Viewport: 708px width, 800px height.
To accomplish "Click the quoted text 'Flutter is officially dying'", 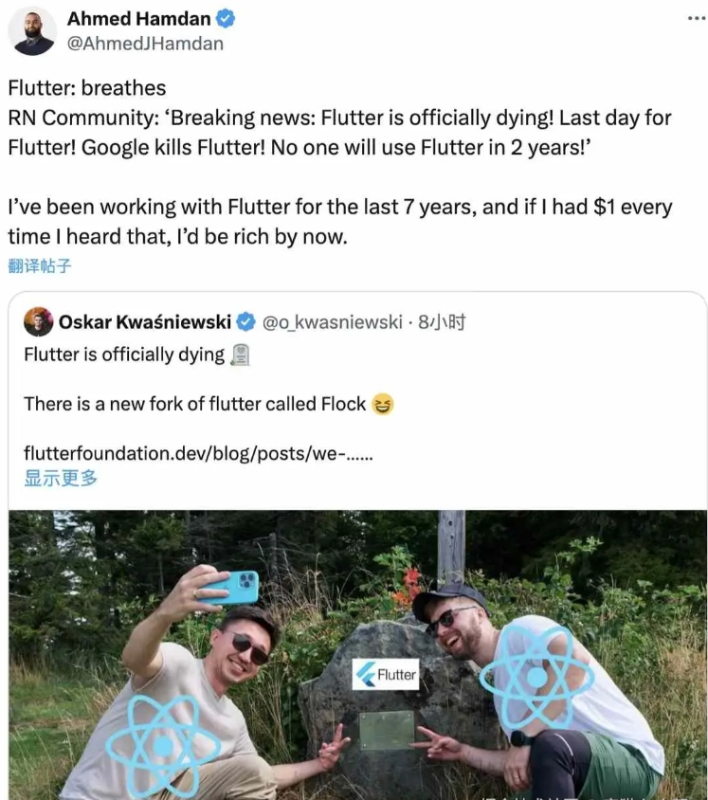I will pyautogui.click(x=124, y=355).
